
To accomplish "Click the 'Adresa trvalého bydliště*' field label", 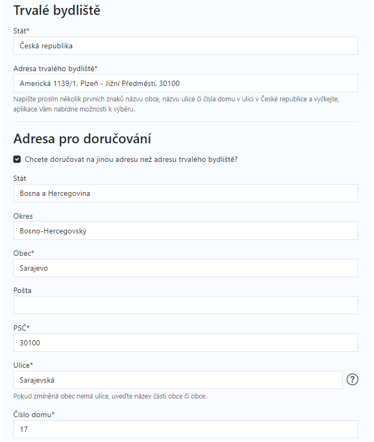I will pyautogui.click(x=55, y=68).
